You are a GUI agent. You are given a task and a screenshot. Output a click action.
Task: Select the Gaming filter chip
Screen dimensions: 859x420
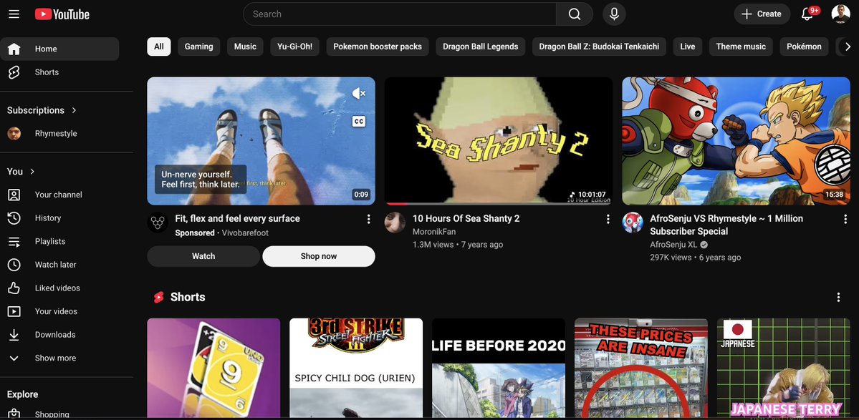[199, 47]
